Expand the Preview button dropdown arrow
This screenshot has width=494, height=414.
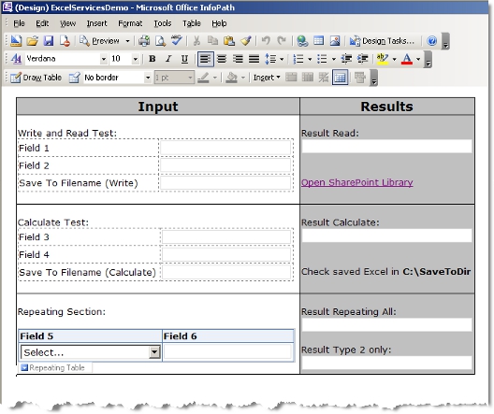(x=127, y=41)
